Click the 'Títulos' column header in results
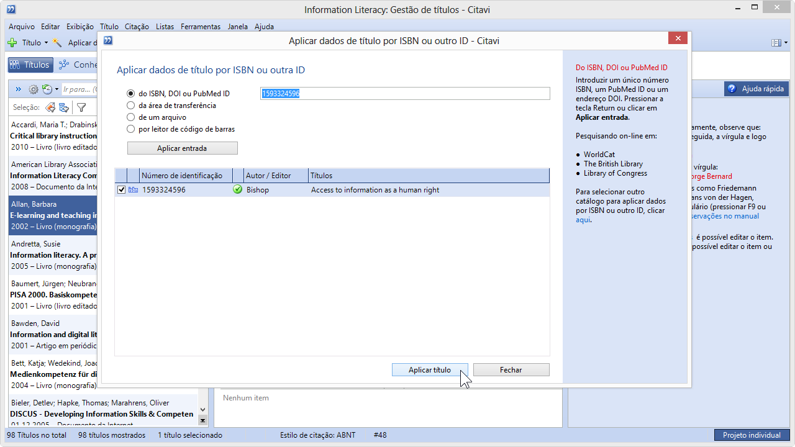795x447 pixels. click(x=429, y=176)
